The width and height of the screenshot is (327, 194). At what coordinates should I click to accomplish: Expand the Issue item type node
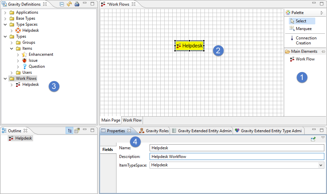coord(18,60)
